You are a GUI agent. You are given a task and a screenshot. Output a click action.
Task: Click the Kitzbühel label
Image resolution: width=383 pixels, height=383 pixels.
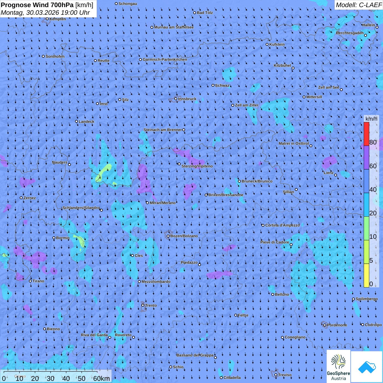(282, 65)
